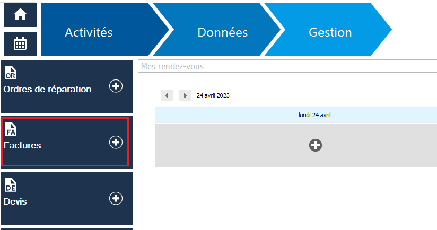The width and height of the screenshot is (437, 230).
Task: Click the DE quote document icon
Action: [x=11, y=185]
